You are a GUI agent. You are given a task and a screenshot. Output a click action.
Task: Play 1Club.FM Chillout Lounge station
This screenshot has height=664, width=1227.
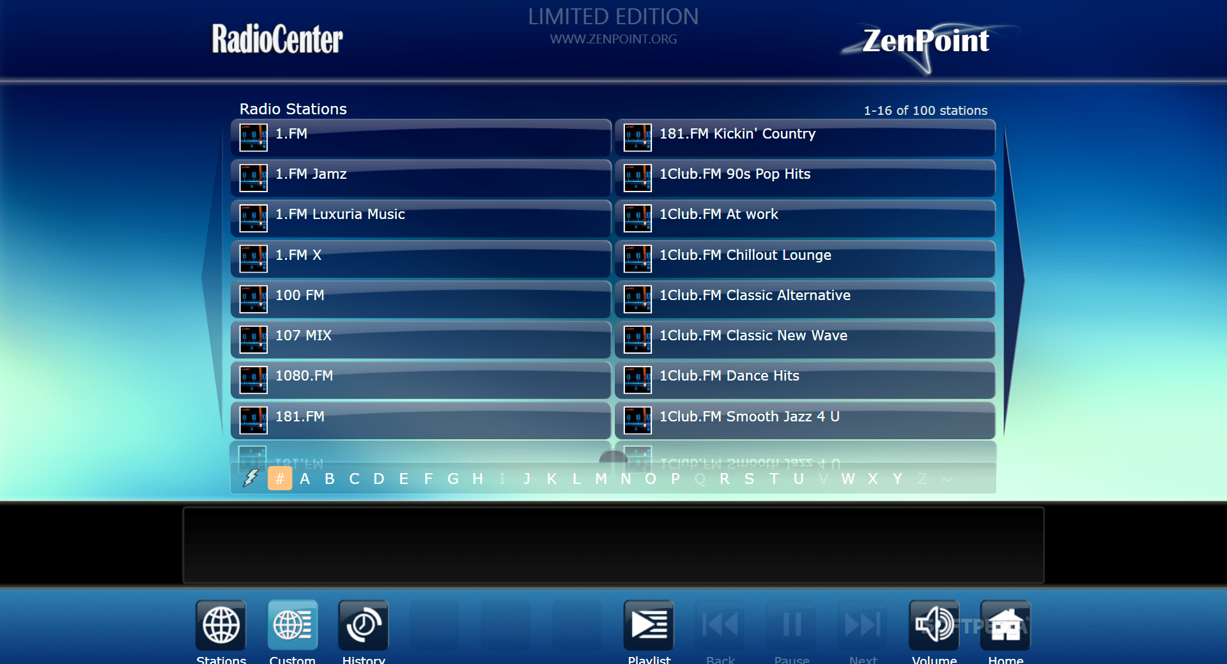[805, 259]
